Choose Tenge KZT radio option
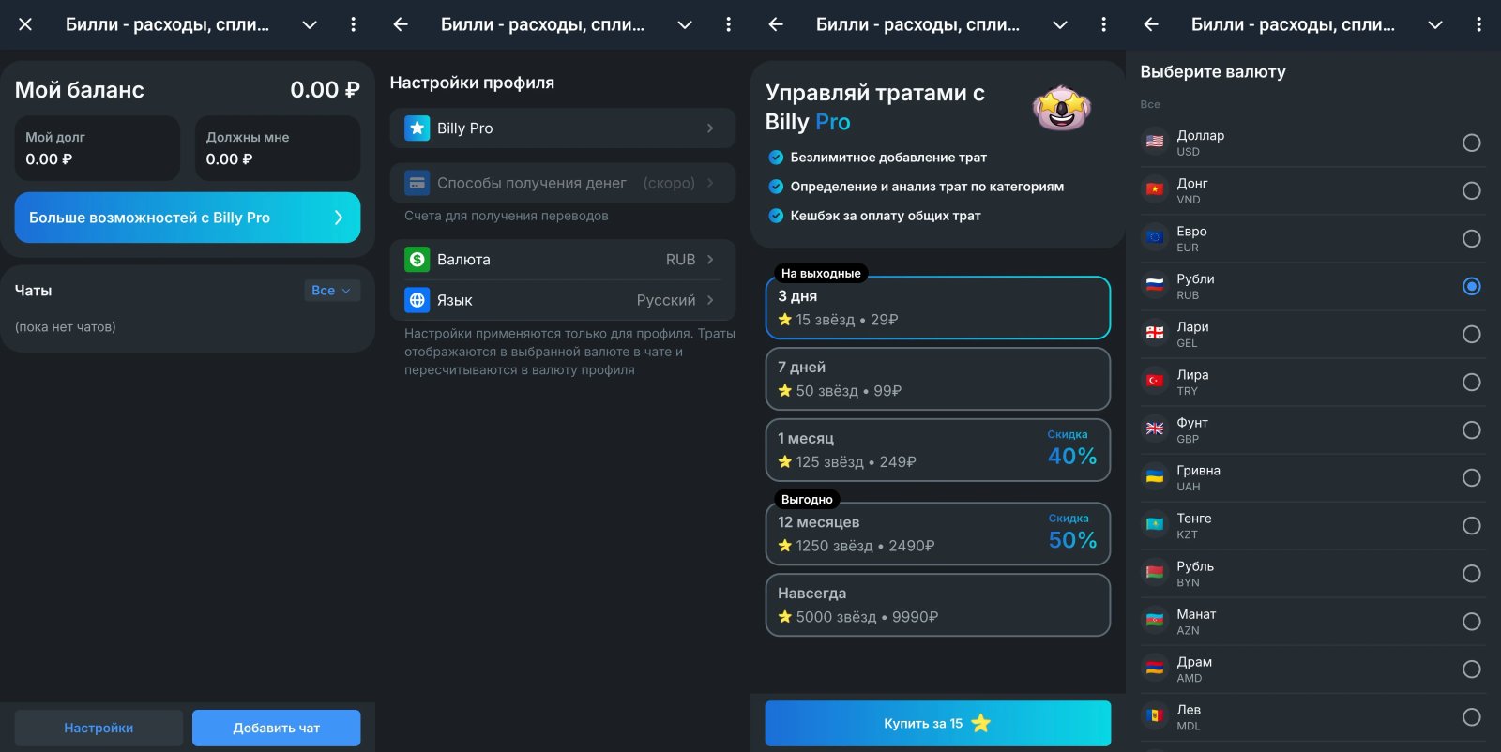1501x752 pixels. pos(1471,526)
